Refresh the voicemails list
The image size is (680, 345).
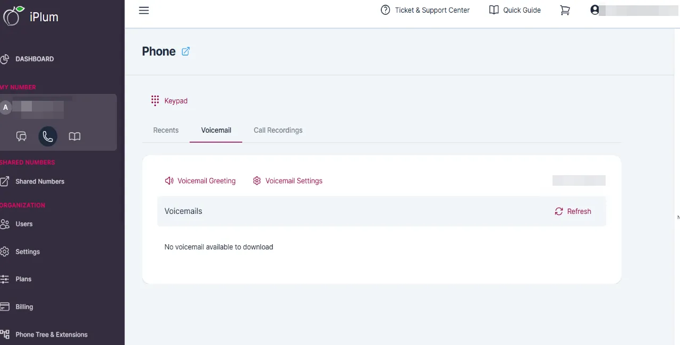pyautogui.click(x=573, y=211)
